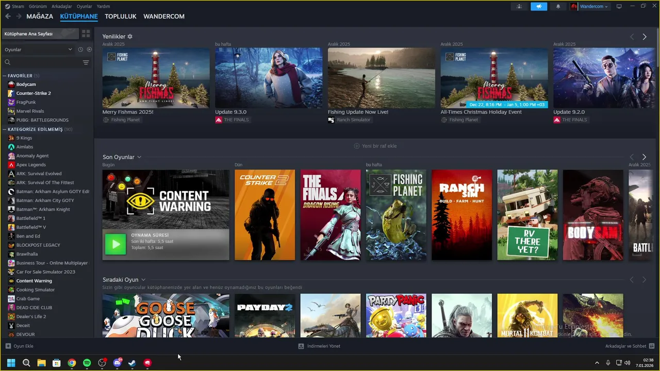This screenshot has width=660, height=371.
Task: Click Yeni bir raf ekle
Action: point(375,146)
